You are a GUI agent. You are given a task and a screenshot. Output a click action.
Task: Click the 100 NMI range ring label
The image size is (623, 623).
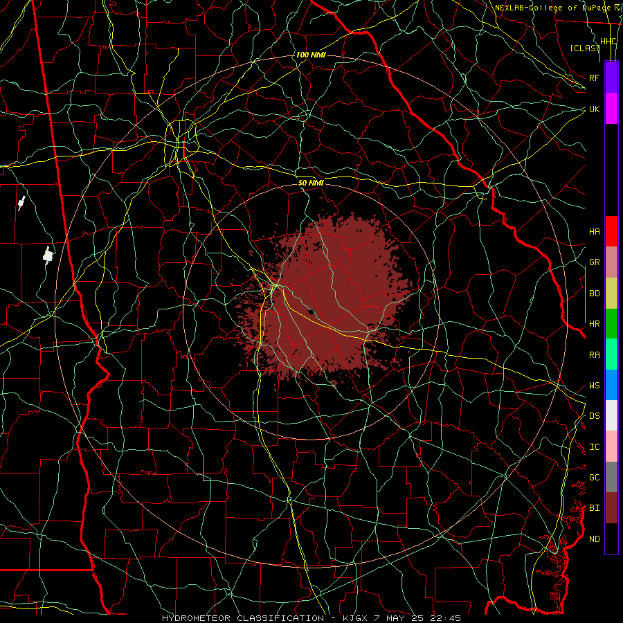pyautogui.click(x=311, y=55)
